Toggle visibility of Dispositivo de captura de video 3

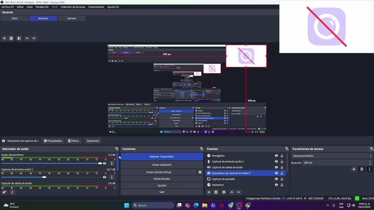pos(276,173)
